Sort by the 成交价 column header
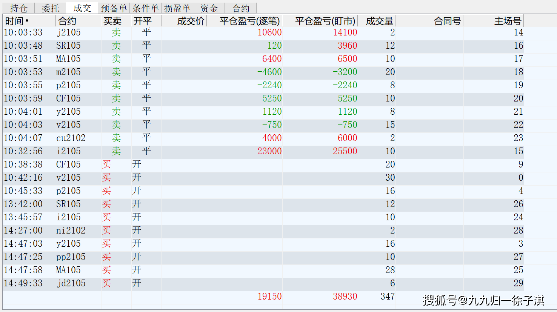 (x=184, y=21)
